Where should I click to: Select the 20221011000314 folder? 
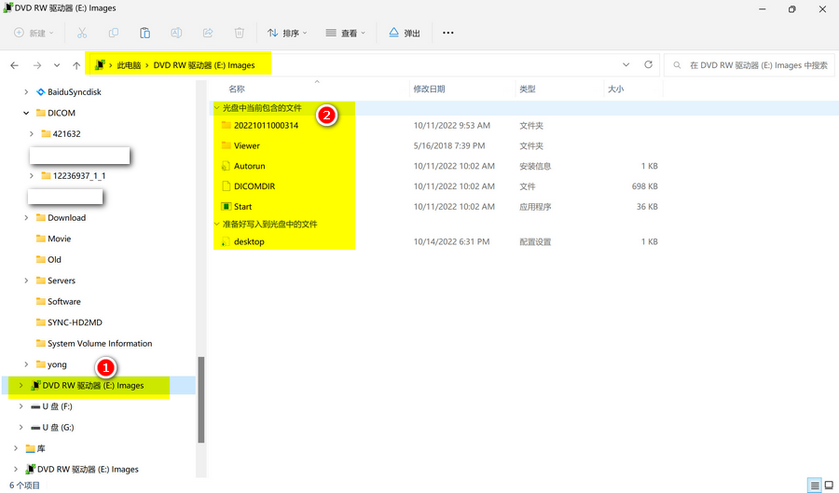[266, 125]
